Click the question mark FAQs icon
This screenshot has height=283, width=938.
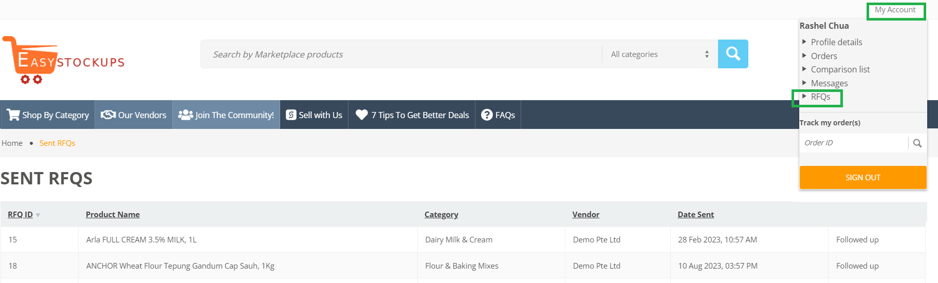point(487,115)
